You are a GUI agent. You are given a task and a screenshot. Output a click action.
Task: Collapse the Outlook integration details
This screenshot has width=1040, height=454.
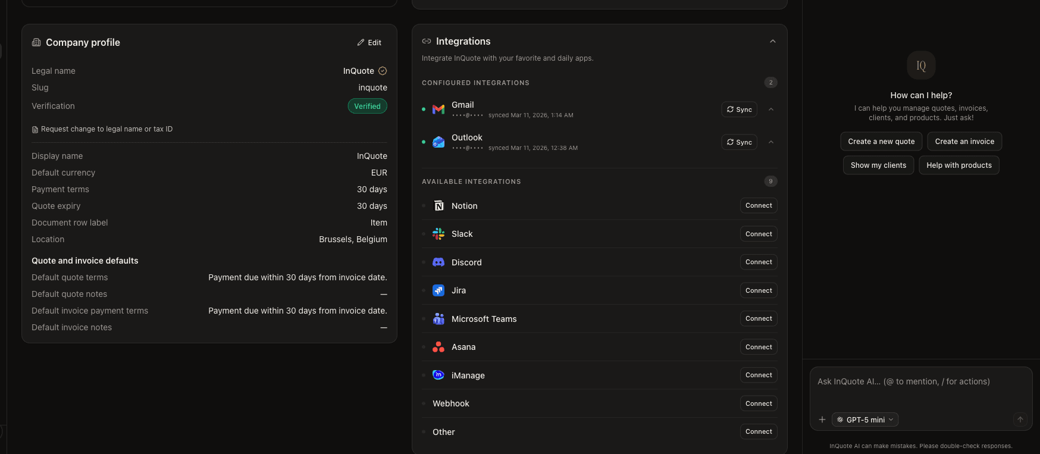[x=771, y=142]
